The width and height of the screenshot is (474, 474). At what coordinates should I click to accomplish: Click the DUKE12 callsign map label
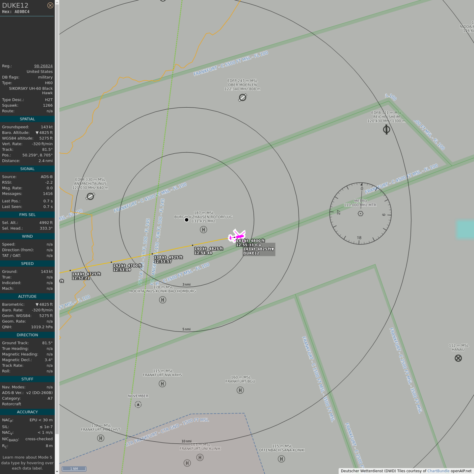tap(251, 253)
